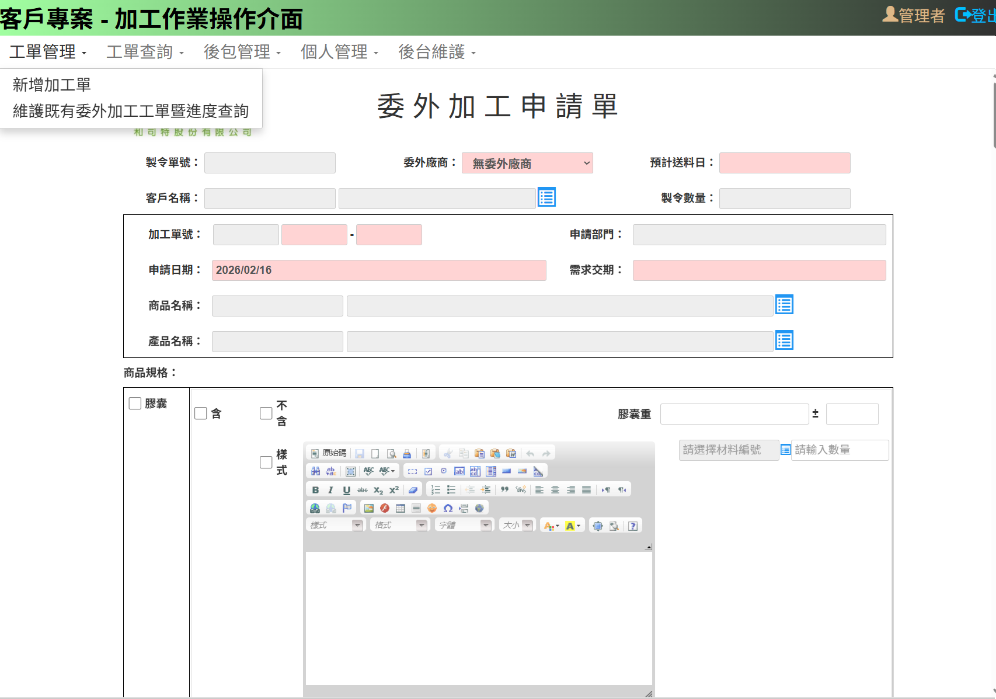Insert an image via the editor toolbar
The image size is (996, 699).
(369, 508)
